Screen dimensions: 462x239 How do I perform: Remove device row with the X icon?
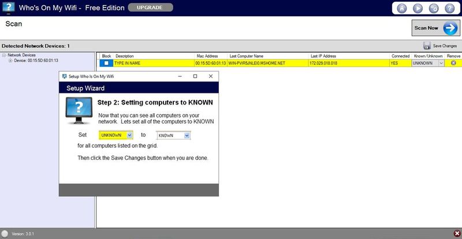(453, 63)
